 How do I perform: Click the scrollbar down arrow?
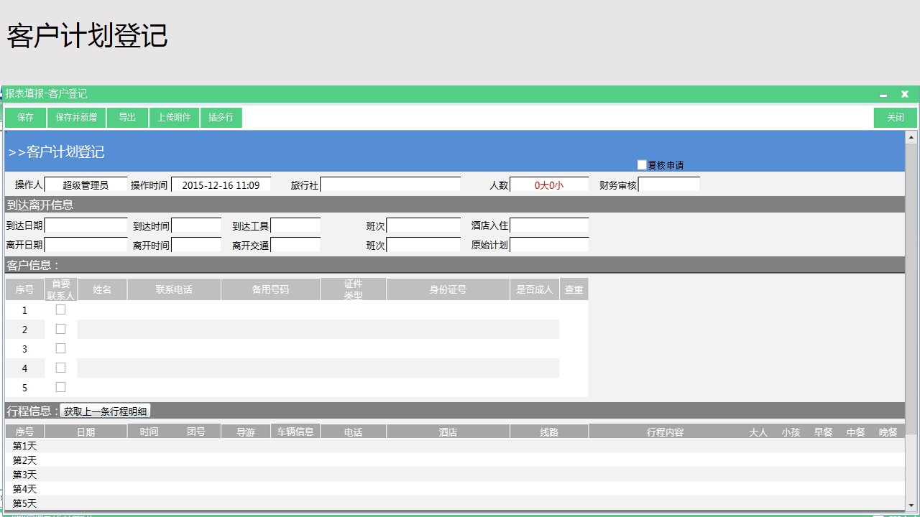click(911, 505)
